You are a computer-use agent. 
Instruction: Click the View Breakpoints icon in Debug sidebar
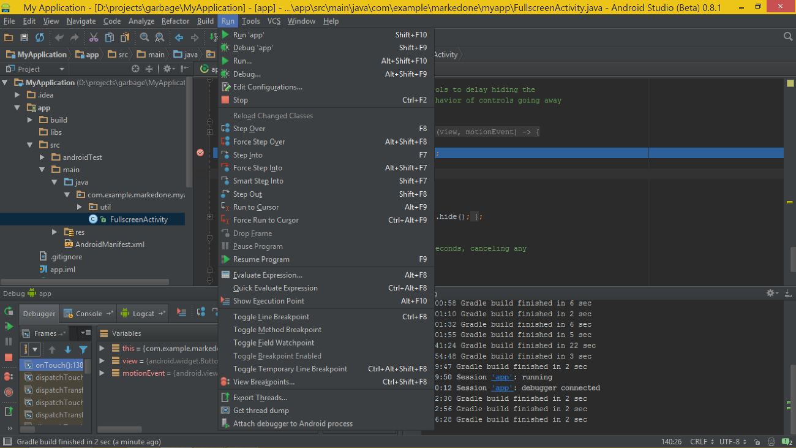point(9,376)
